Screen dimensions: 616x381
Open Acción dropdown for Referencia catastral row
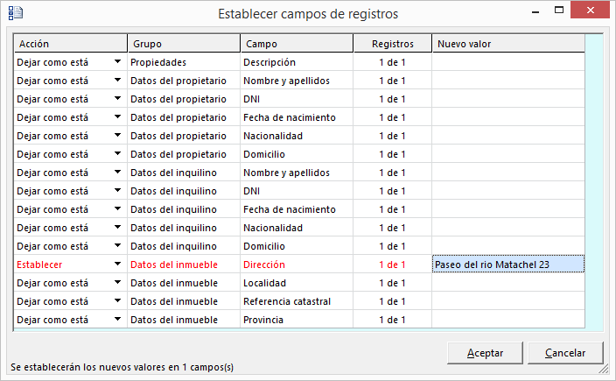click(x=117, y=301)
